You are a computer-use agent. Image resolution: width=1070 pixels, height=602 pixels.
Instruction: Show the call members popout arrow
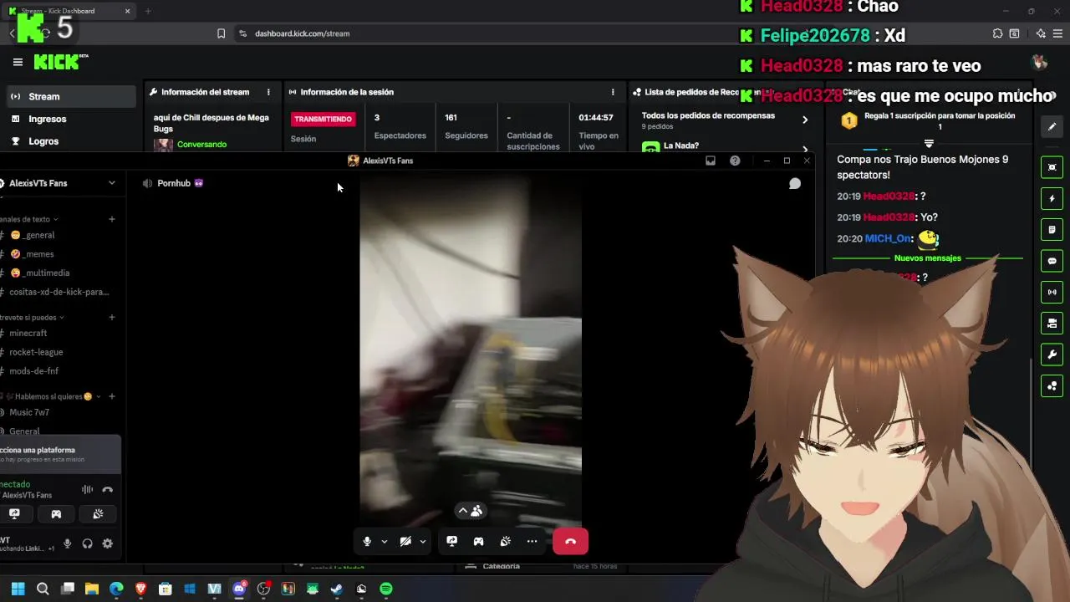[462, 511]
